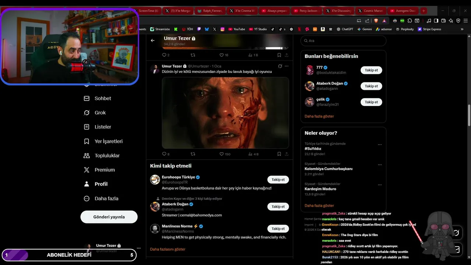The height and width of the screenshot is (265, 471).
Task: Expand the bookmarks overflow chevron
Action: [x=462, y=29]
